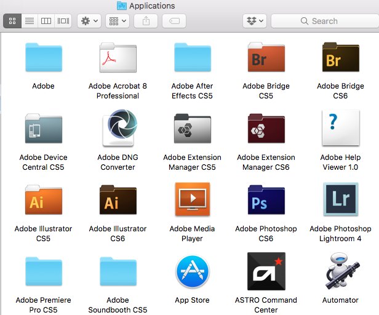
Task: Click the "Automator" label
Action: 341,300
